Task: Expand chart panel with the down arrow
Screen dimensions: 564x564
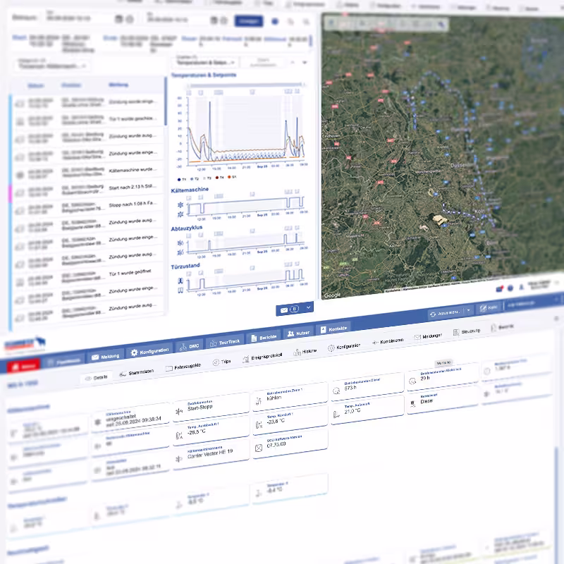Action: (x=305, y=62)
